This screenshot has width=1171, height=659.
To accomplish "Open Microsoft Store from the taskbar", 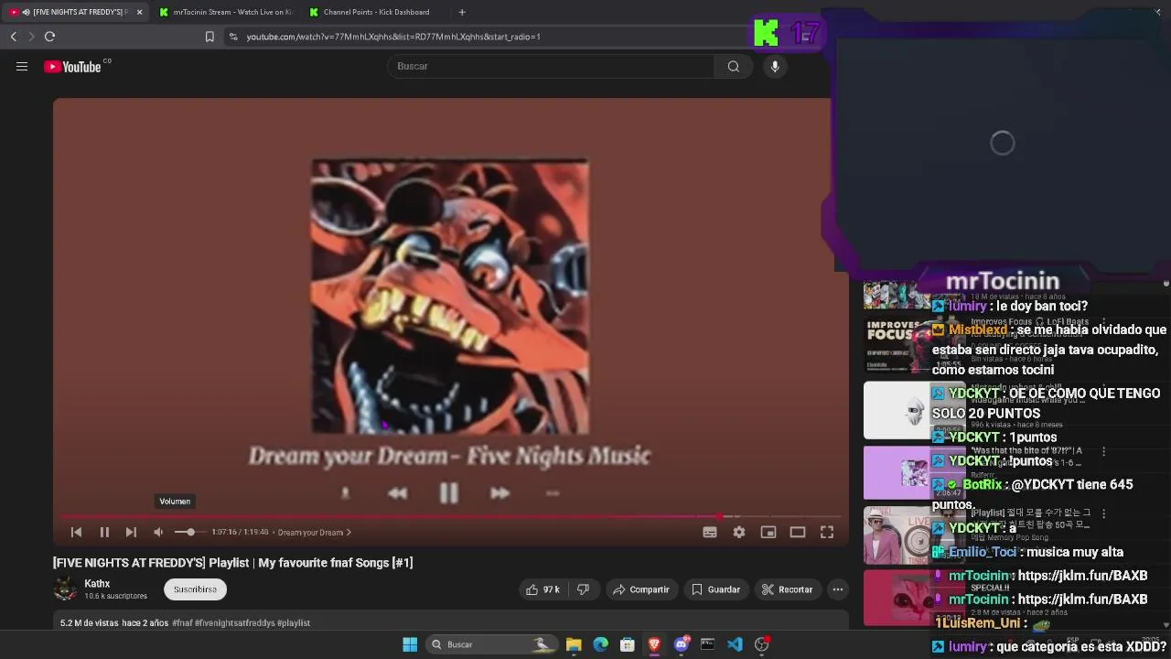I will coord(628,644).
